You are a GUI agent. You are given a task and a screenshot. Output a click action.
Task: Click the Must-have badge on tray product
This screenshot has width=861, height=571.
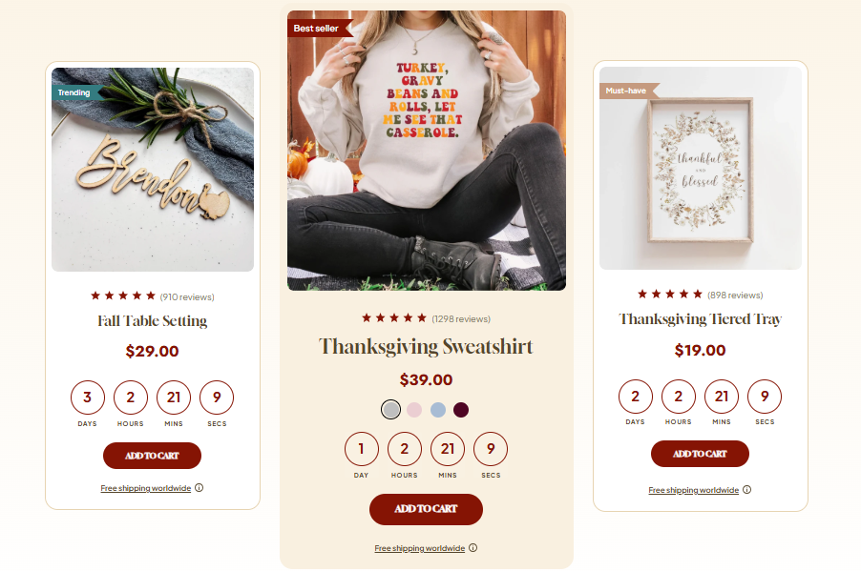[628, 91]
